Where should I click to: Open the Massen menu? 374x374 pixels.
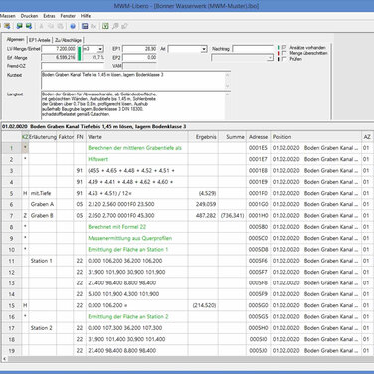[x=7, y=16]
